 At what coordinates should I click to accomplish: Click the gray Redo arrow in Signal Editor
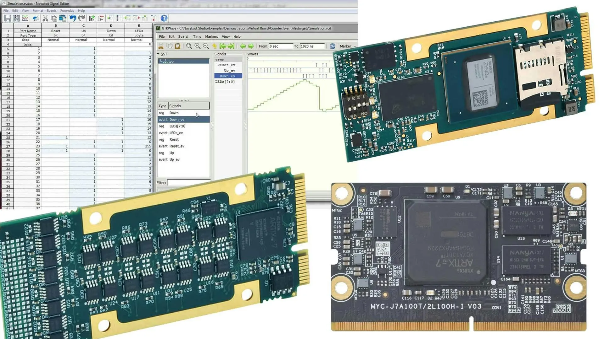point(81,18)
